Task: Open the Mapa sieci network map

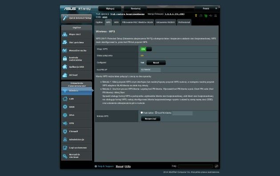Action: click(x=76, y=34)
